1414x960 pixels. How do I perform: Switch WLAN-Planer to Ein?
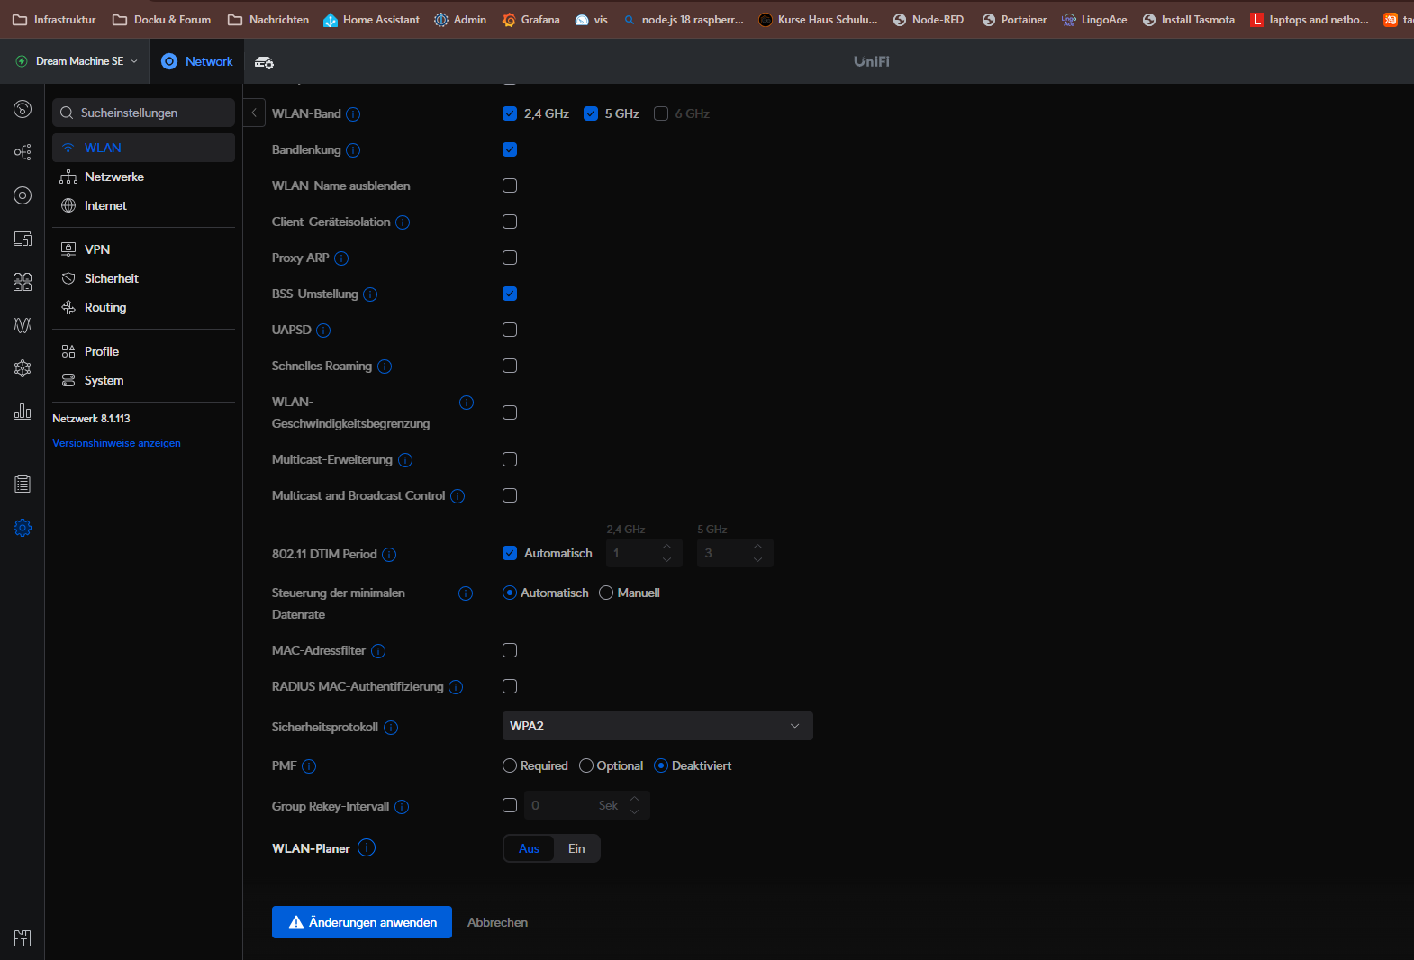tap(576, 848)
